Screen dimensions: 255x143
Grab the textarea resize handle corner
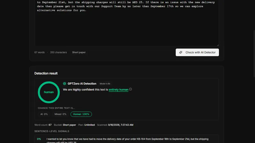coord(218,45)
